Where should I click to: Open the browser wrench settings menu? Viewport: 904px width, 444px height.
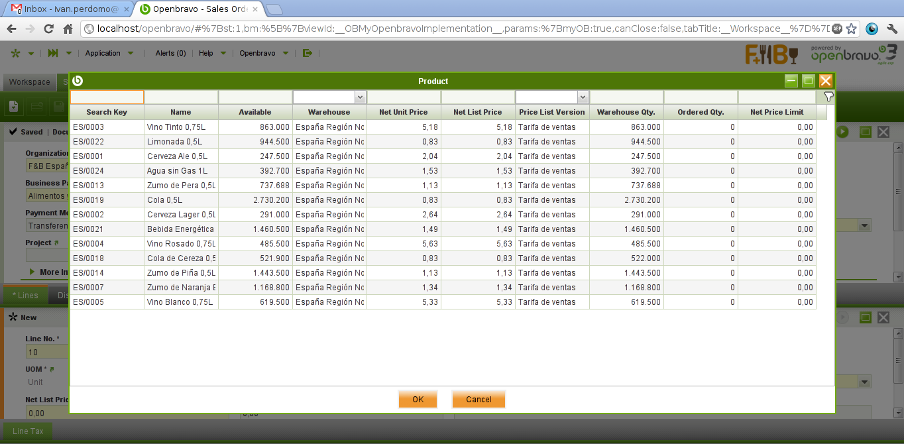point(891,28)
